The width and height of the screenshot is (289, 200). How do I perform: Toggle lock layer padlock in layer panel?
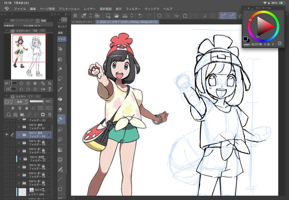(x=27, y=108)
